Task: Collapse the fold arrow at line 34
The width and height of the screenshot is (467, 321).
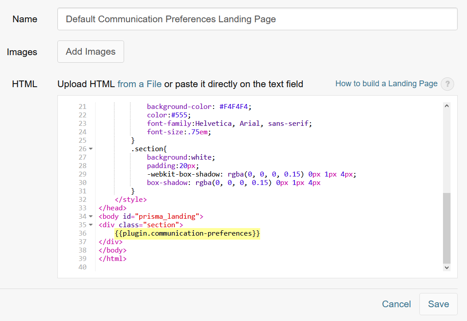Action: (x=91, y=216)
